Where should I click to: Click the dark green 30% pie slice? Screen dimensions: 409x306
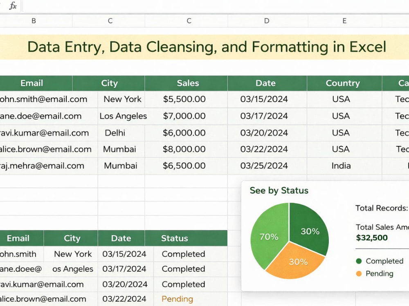(x=310, y=229)
